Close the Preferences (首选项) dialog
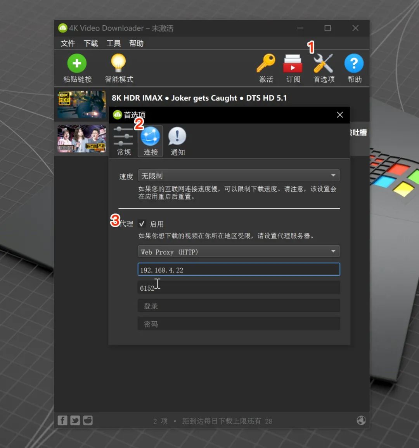 (x=340, y=115)
